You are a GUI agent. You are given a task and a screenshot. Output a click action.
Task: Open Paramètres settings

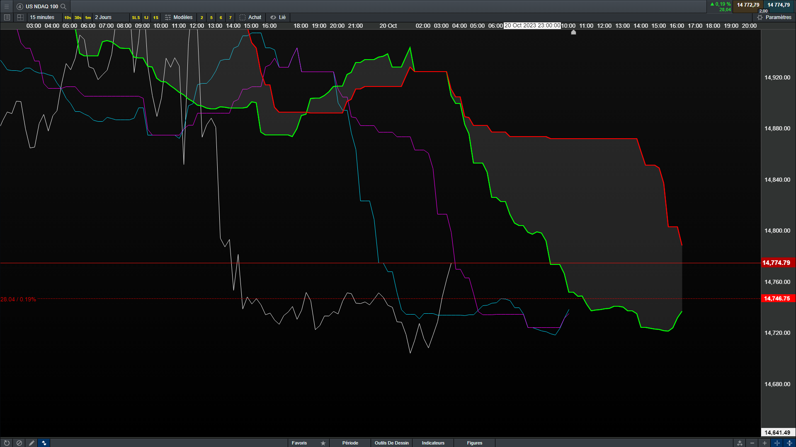tap(774, 17)
